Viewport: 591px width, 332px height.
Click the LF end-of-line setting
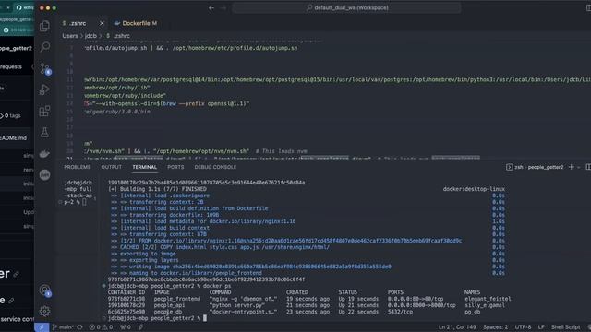click(541, 327)
